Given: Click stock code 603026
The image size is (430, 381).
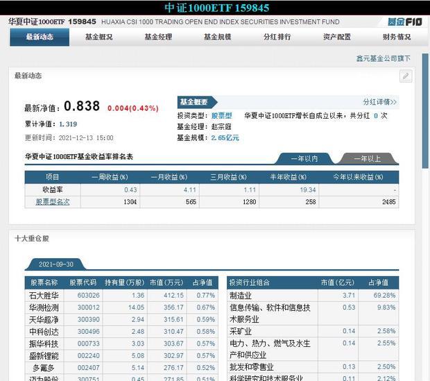Looking at the screenshot, I should click(88, 296).
